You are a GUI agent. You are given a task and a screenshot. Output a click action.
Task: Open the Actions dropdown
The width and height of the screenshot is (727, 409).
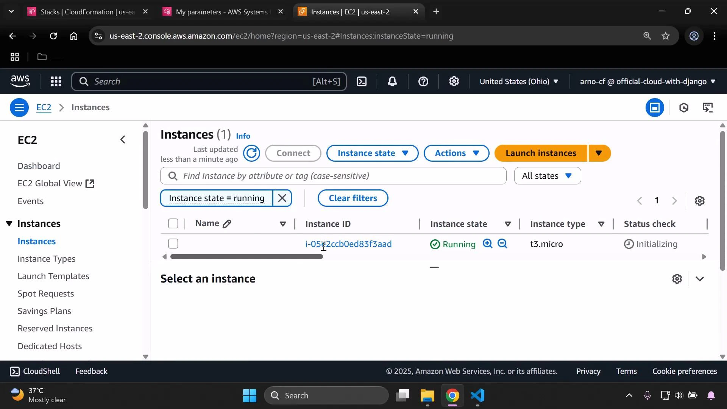tap(456, 153)
